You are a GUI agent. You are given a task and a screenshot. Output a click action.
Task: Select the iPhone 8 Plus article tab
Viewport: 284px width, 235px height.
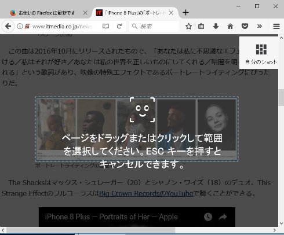coord(135,13)
